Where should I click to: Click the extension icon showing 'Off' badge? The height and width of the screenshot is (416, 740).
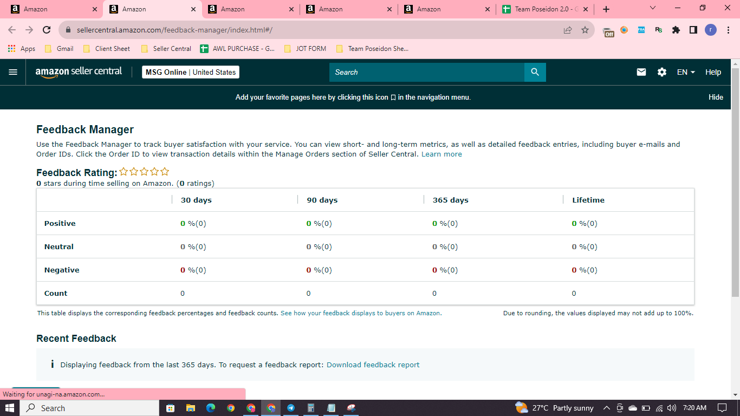[608, 31]
